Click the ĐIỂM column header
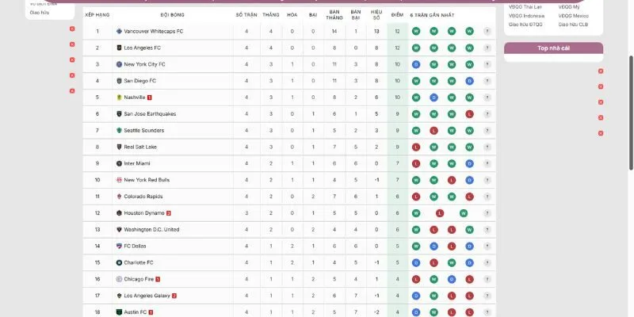634x317 pixels. [397, 15]
